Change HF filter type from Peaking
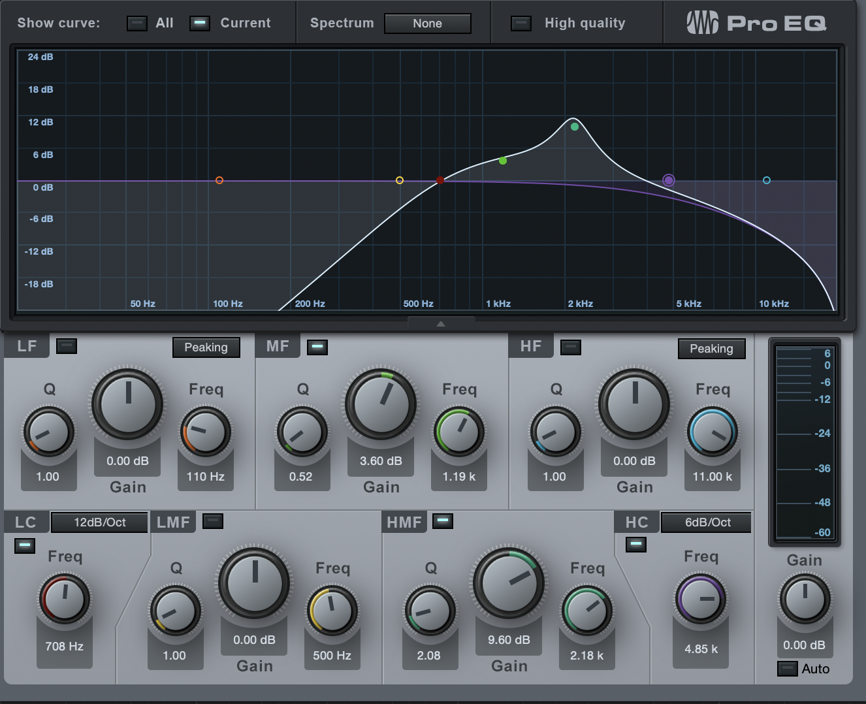 (711, 349)
